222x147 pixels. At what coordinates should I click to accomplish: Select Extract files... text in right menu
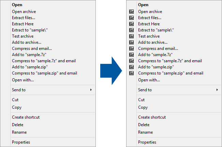tap(150, 18)
